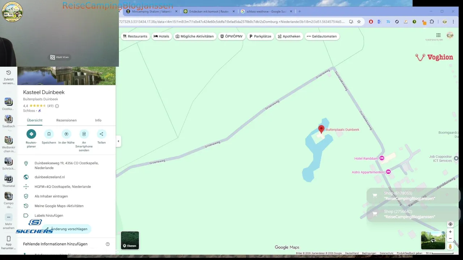Open Google apps grid
Image resolution: width=463 pixels, height=260 pixels.
coord(438,35)
